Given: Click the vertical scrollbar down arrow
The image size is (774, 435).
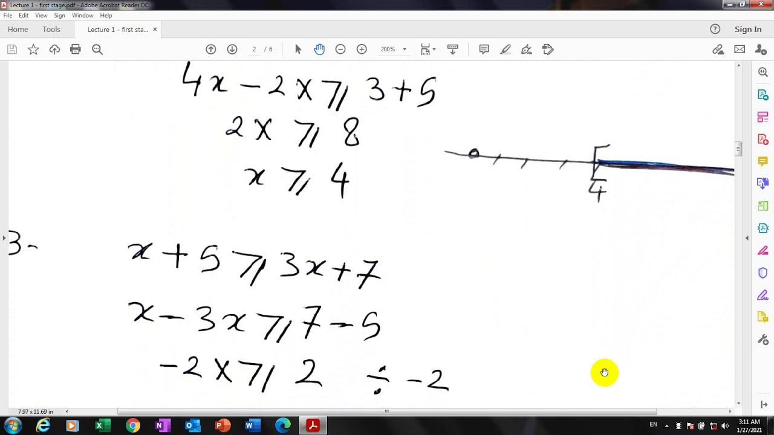Looking at the screenshot, I should pos(738,404).
